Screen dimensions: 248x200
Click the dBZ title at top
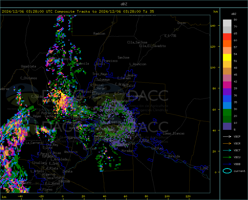pyautogui.click(x=124, y=4)
